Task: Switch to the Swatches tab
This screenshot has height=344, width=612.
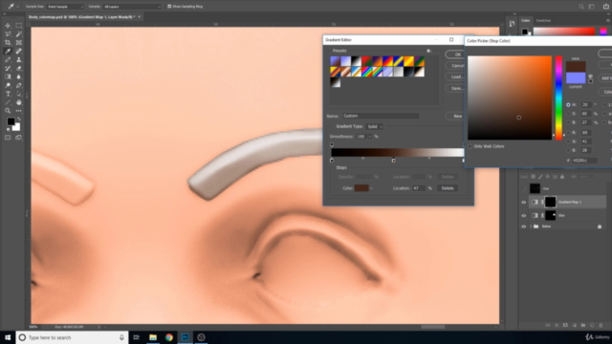Action: pyautogui.click(x=543, y=20)
